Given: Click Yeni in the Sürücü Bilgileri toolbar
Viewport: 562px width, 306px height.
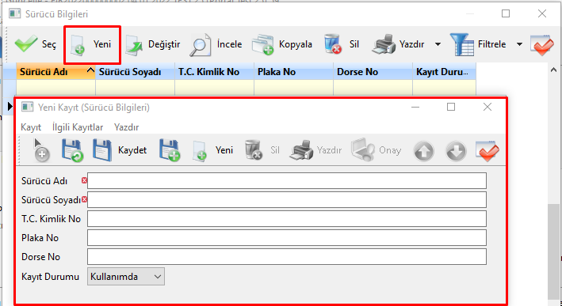Looking at the screenshot, I should (x=92, y=44).
